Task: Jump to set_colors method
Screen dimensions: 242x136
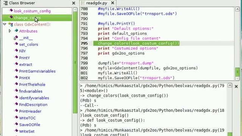Action: pos(29,45)
